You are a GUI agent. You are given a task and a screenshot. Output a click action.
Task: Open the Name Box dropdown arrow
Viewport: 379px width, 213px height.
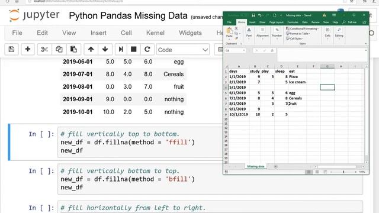click(244, 50)
